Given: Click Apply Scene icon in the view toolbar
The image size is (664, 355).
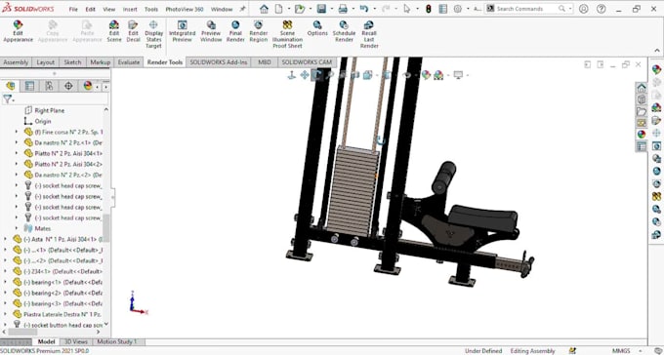Looking at the screenshot, I should pos(438,75).
